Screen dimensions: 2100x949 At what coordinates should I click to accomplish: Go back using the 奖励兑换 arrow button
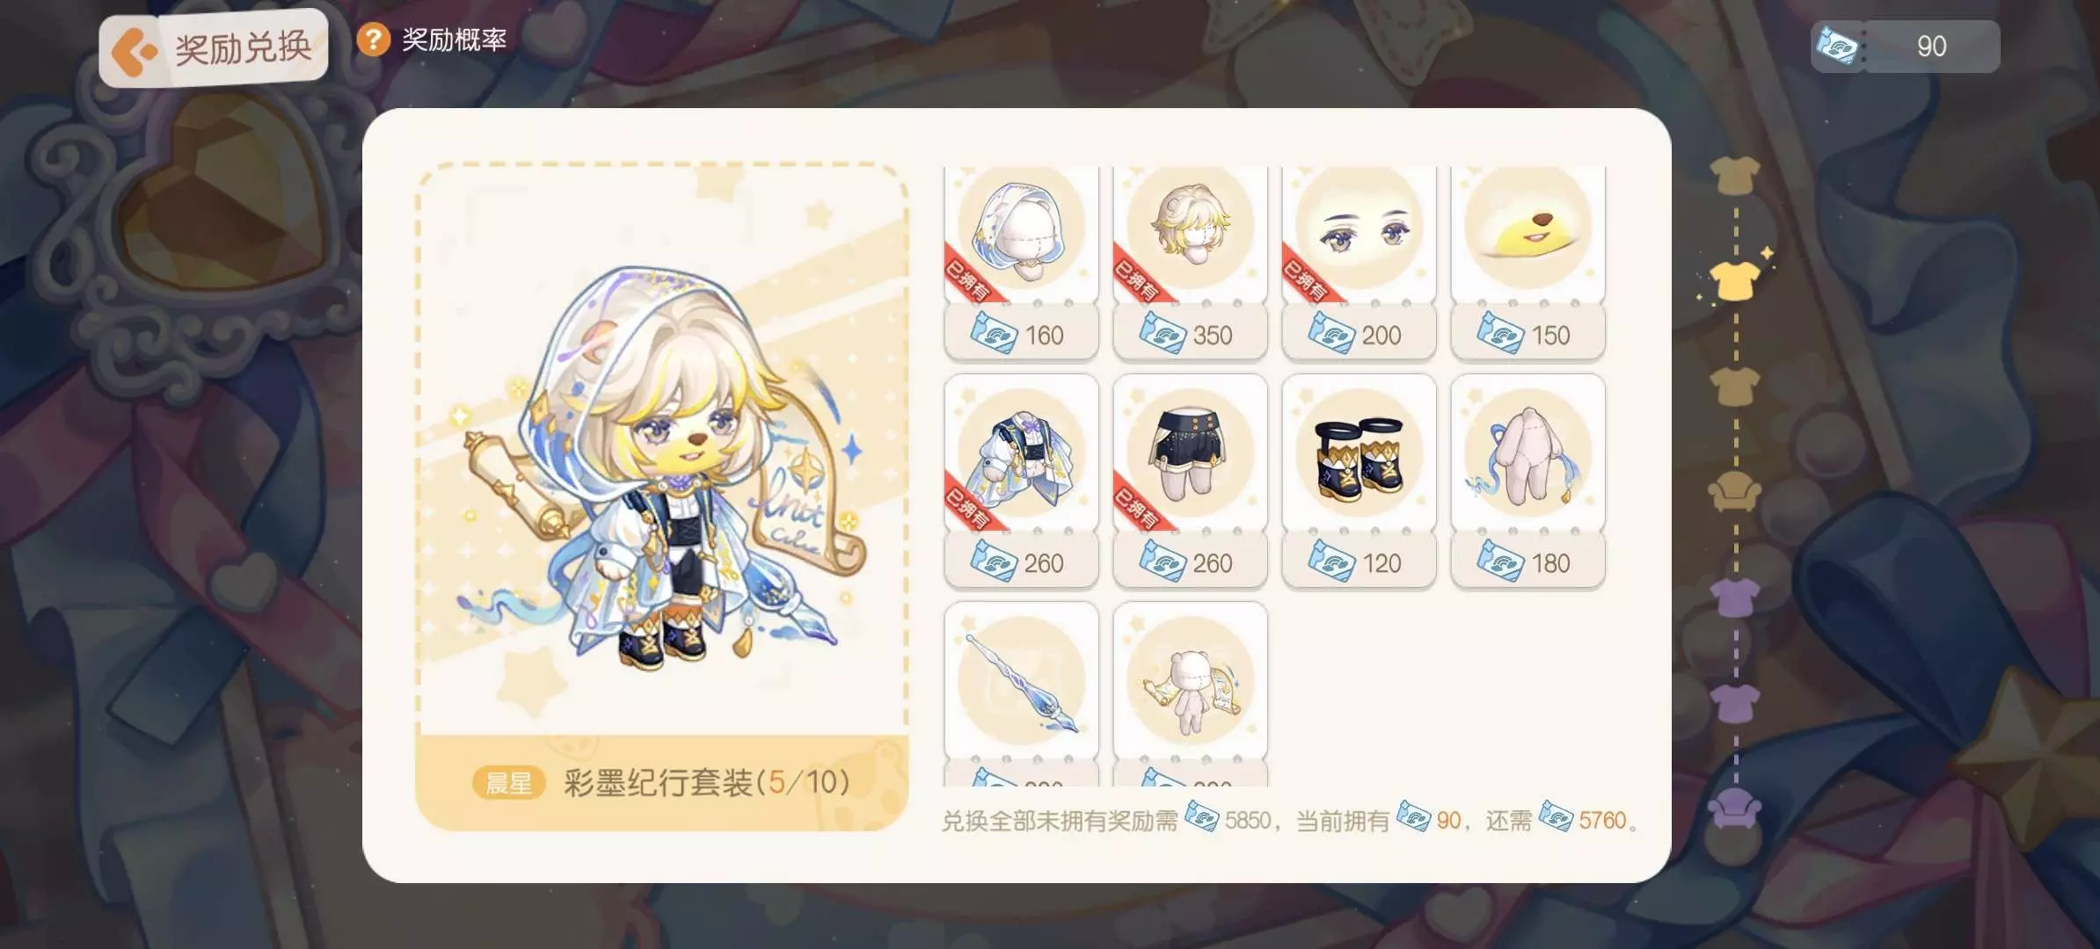(213, 48)
